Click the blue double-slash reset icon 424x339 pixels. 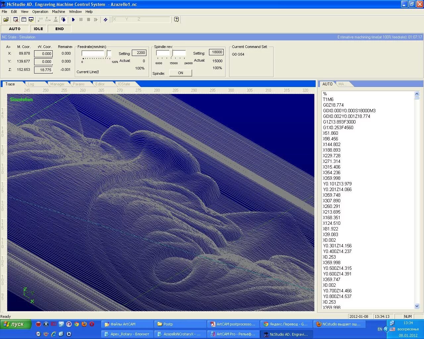click(x=105, y=20)
